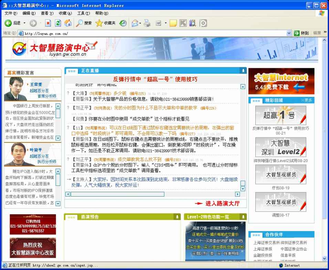The image size is (329, 270).
Task: Click the Forward navigation arrow
Action: point(33,23)
